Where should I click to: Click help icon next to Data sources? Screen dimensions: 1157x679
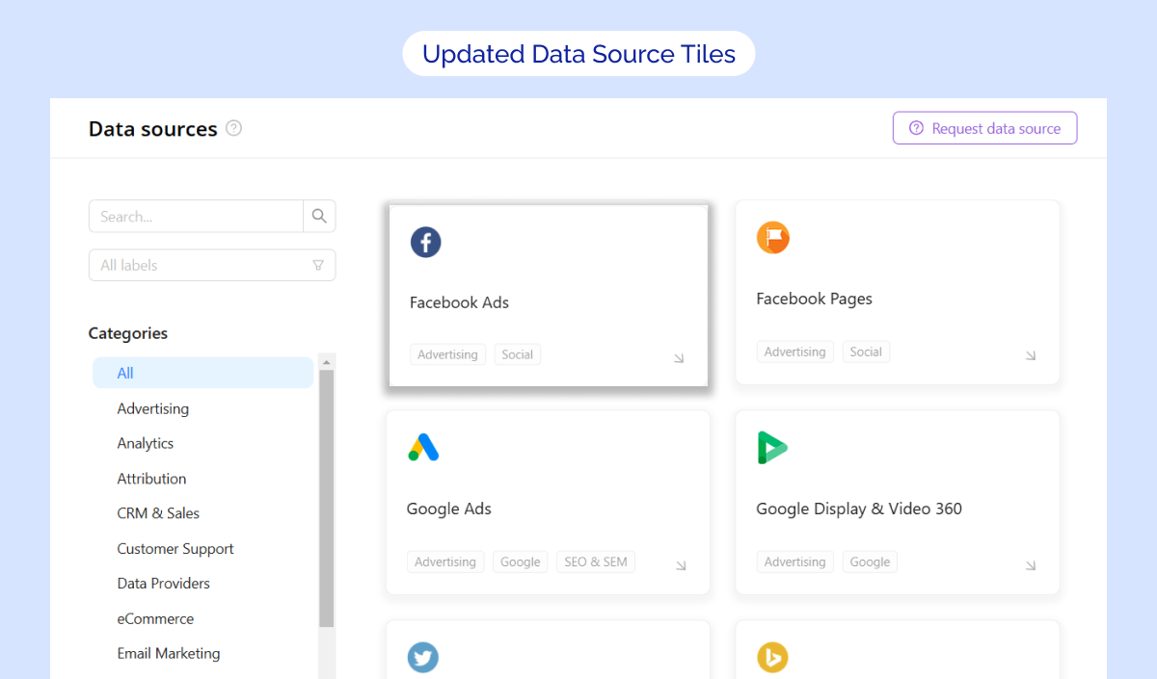tap(233, 128)
